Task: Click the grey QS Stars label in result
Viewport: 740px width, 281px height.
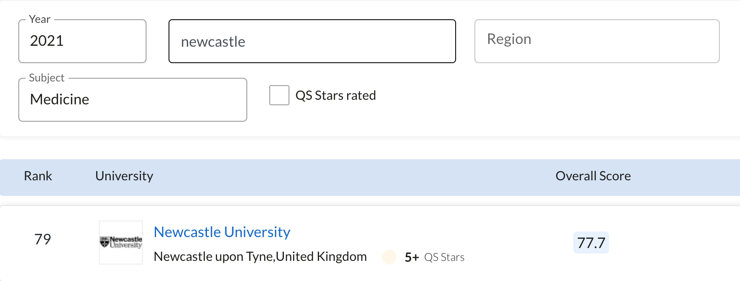Action: pos(444,257)
